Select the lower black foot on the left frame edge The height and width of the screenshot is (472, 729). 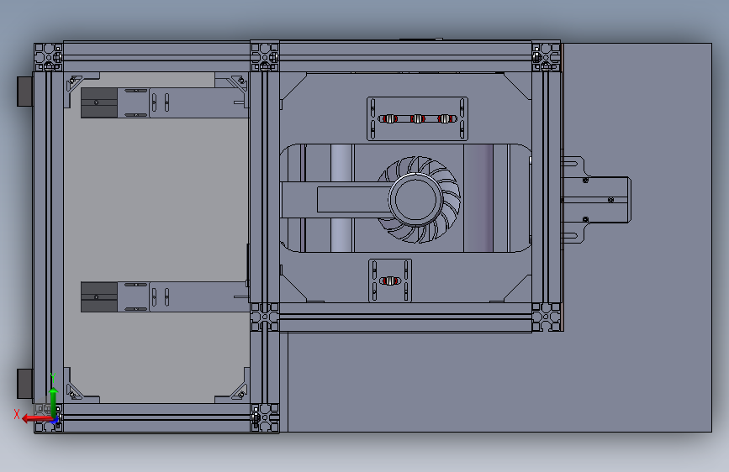[x=24, y=384]
